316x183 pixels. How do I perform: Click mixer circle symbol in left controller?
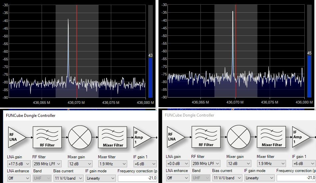pyautogui.click(x=80, y=137)
